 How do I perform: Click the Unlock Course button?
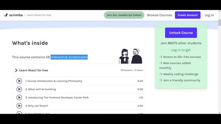point(181,33)
